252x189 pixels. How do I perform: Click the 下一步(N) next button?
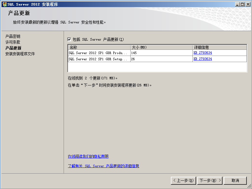210,180
